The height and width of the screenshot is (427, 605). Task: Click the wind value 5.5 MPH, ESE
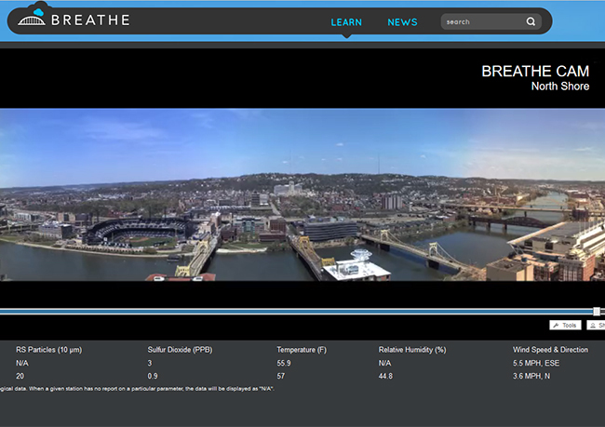pyautogui.click(x=536, y=363)
